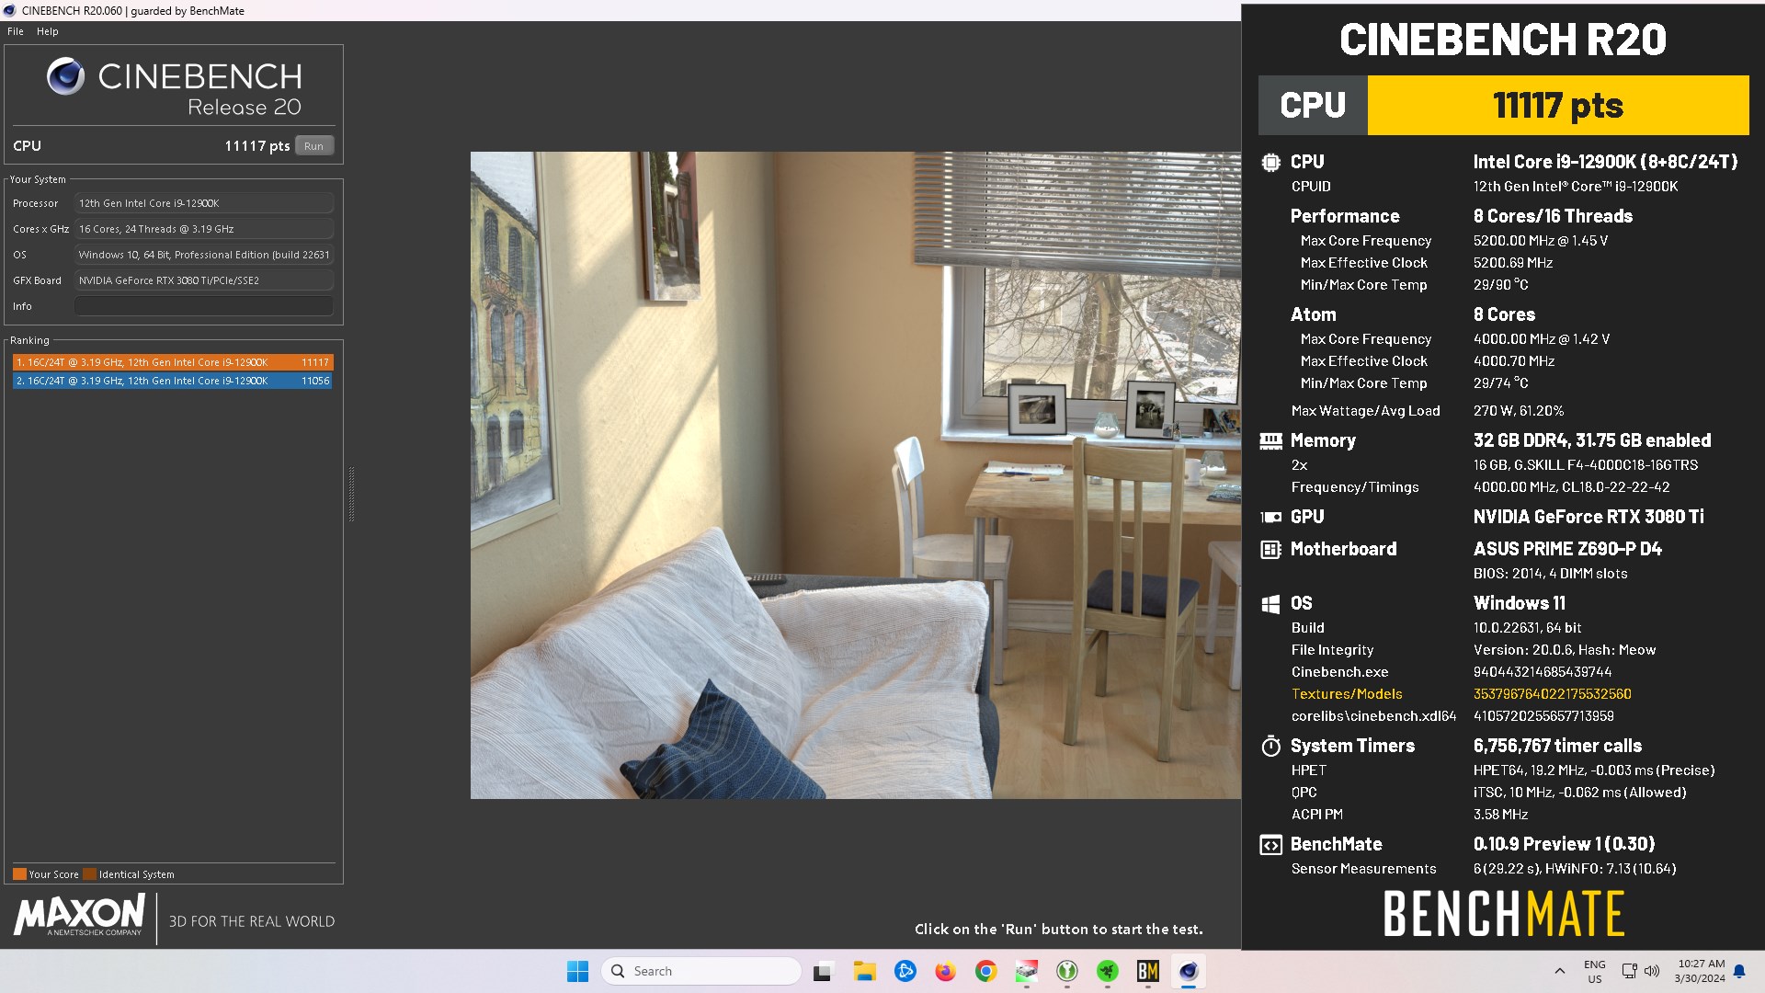Click the Memory module icon
The height and width of the screenshot is (993, 1765).
[x=1270, y=441]
